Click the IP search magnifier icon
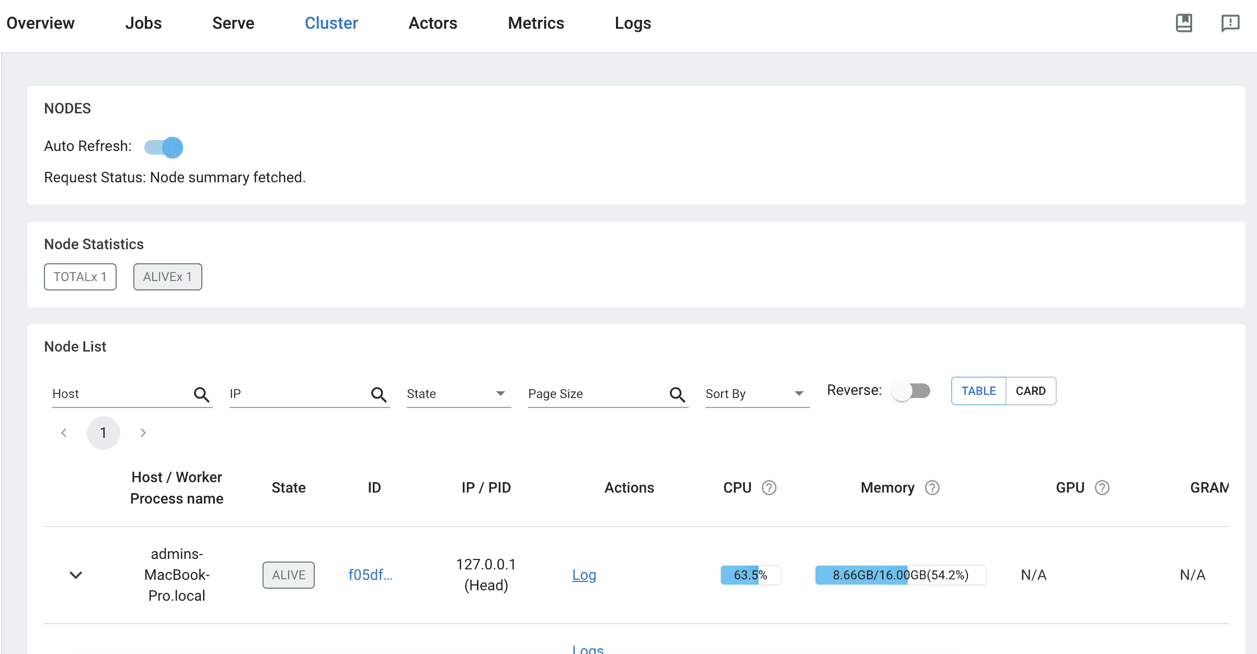This screenshot has width=1257, height=654. [379, 394]
